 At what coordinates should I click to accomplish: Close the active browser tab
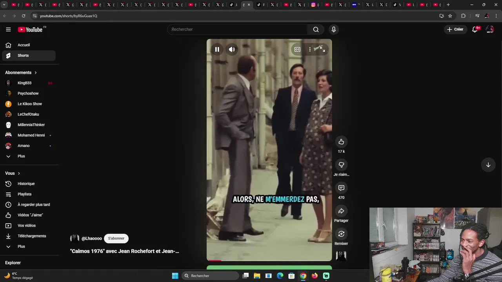pyautogui.click(x=249, y=5)
